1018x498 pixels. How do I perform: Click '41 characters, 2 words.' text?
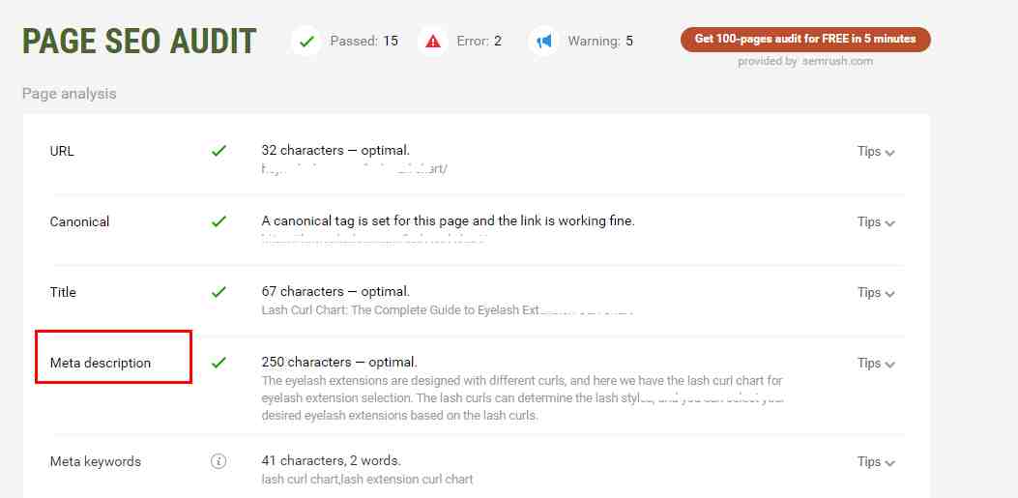[x=331, y=461]
